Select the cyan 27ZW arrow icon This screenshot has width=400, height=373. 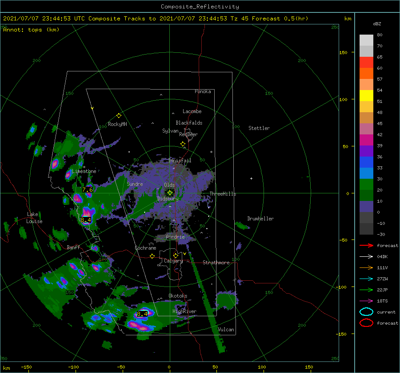coord(366,279)
